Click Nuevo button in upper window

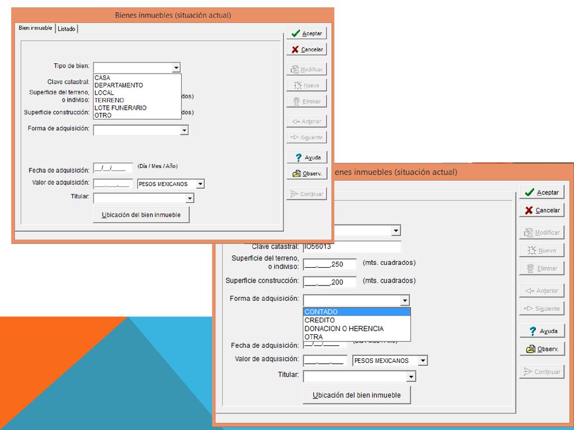307,85
